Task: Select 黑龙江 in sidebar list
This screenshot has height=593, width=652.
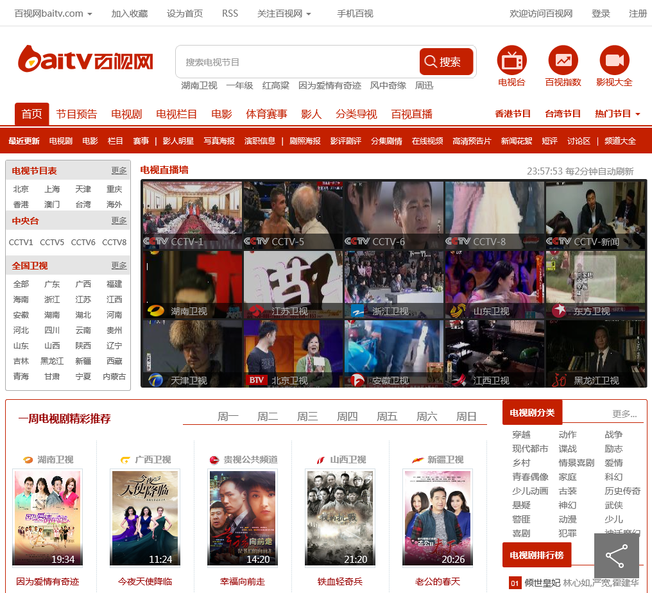Action: [52, 361]
